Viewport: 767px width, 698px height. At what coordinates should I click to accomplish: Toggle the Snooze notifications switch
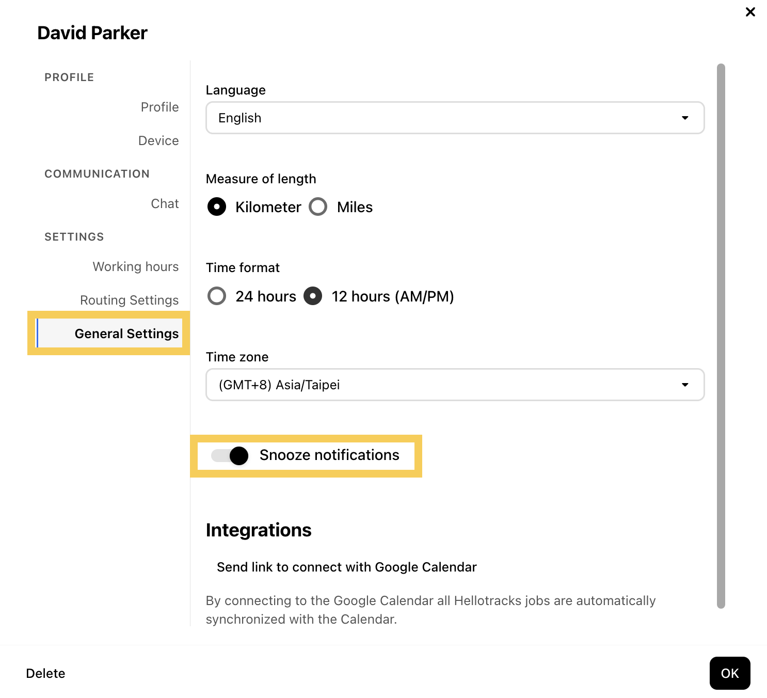230,455
